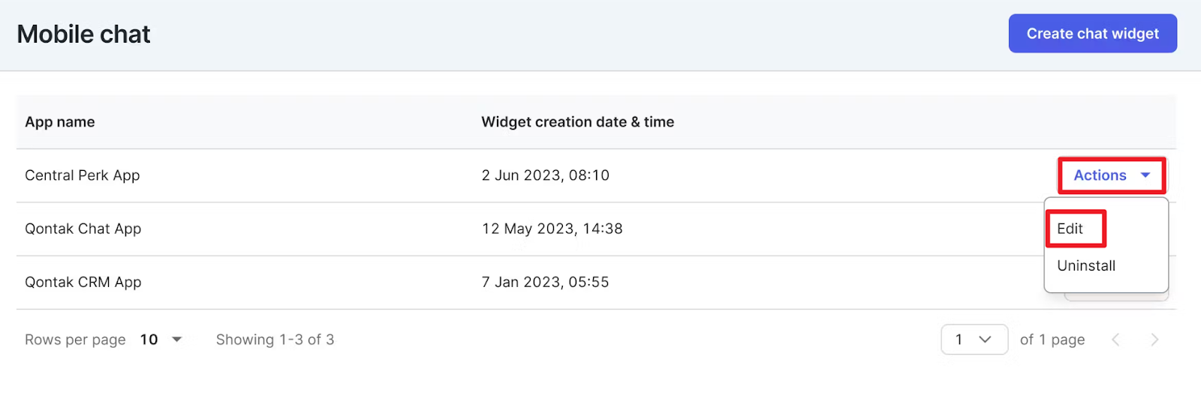The image size is (1201, 410).
Task: Click the Qontak Chat App entry
Action: coord(83,229)
